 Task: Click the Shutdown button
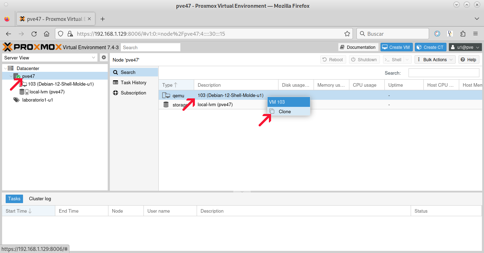(x=364, y=60)
